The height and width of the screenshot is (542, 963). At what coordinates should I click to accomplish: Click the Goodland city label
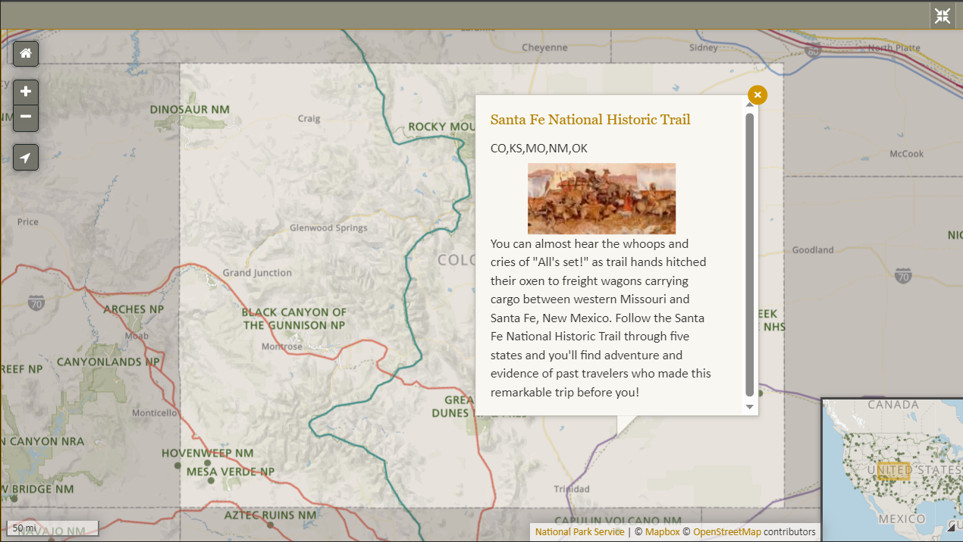click(813, 249)
